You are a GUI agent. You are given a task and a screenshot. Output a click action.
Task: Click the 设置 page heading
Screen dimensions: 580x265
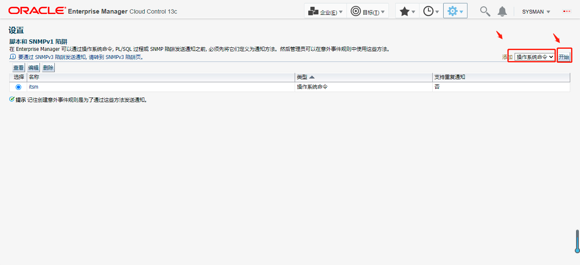[16, 30]
